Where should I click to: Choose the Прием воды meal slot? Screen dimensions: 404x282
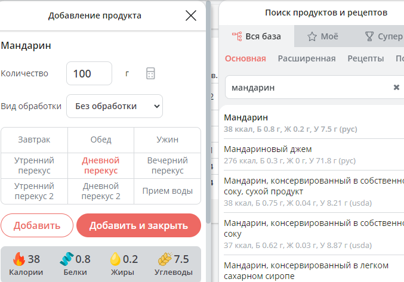[x=167, y=191]
